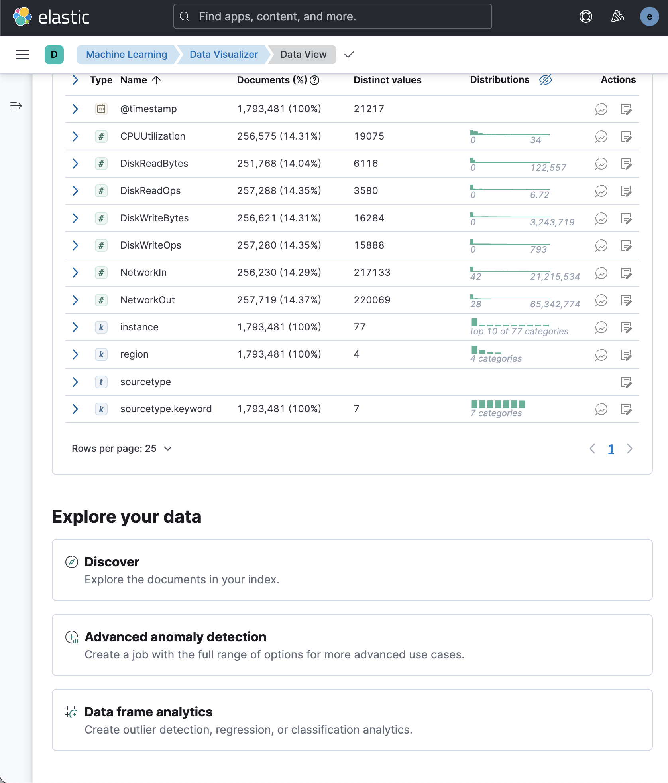
Task: Open the user avatar menu
Action: (x=649, y=16)
